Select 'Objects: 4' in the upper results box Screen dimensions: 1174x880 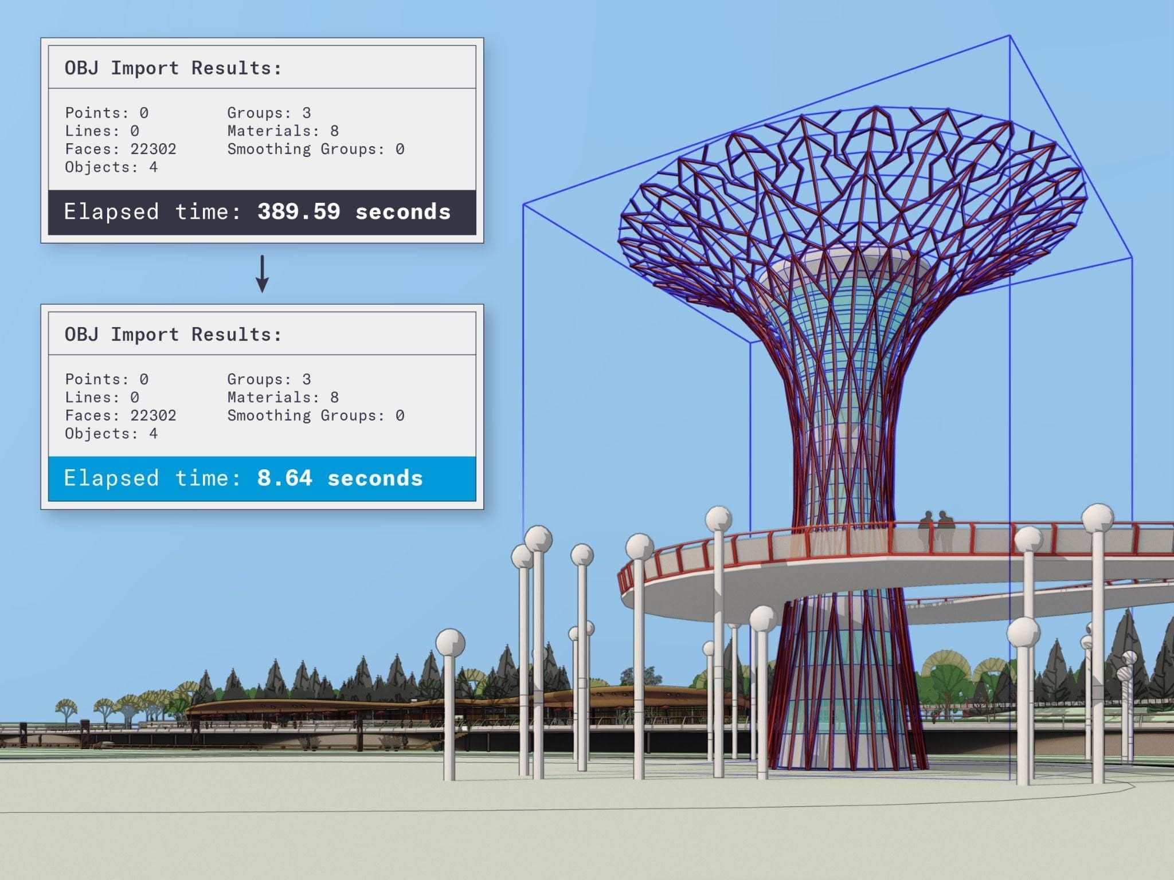pyautogui.click(x=111, y=167)
